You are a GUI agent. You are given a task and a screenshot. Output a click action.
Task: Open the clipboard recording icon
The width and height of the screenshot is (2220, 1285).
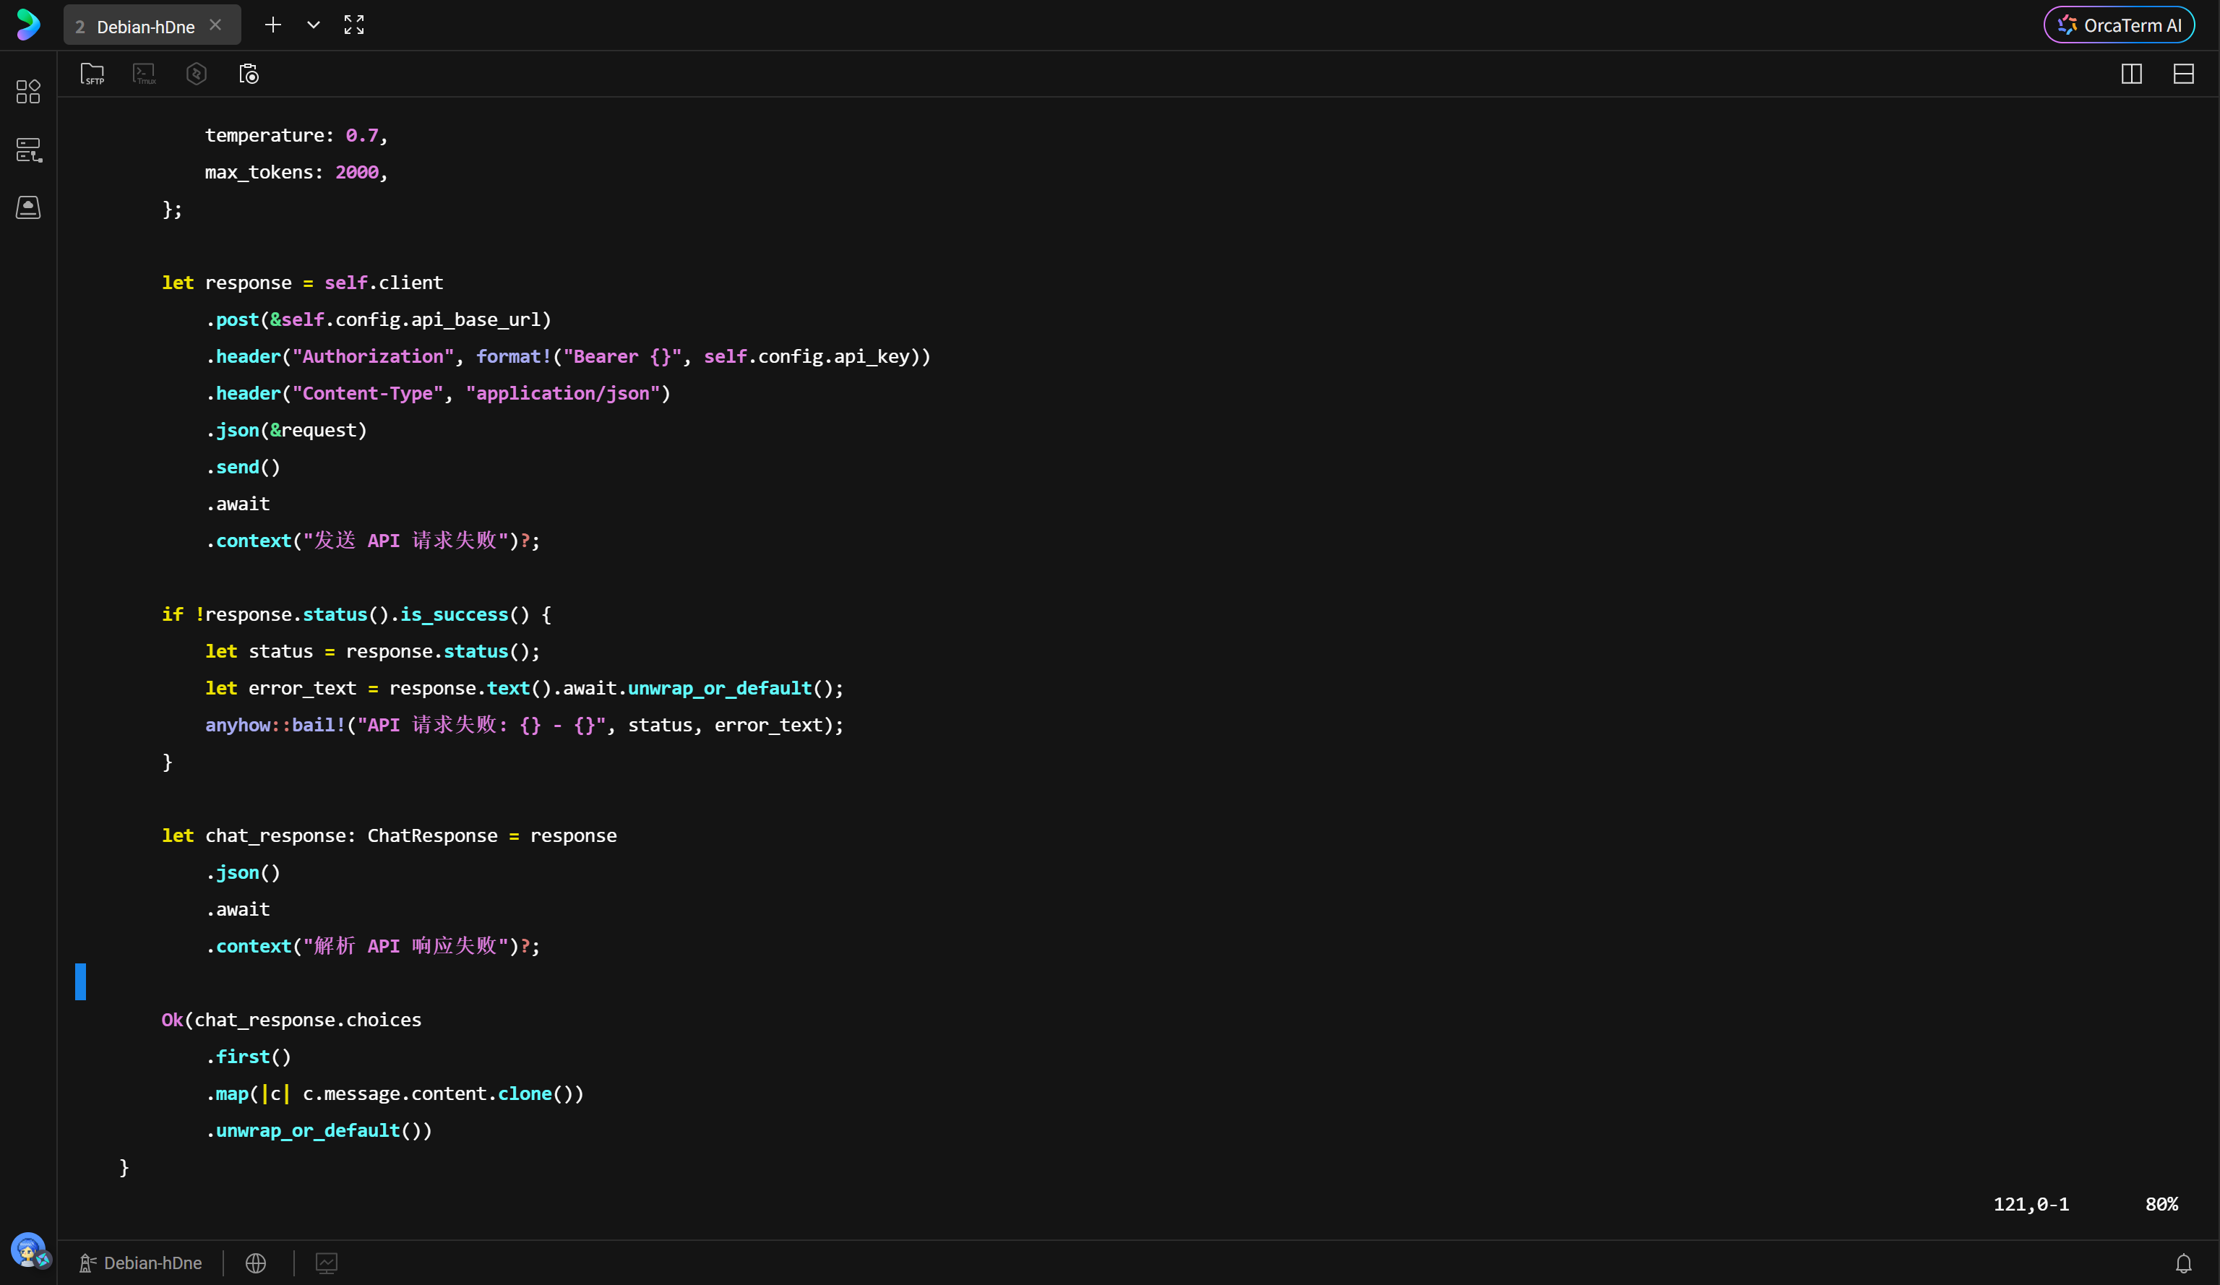249,74
